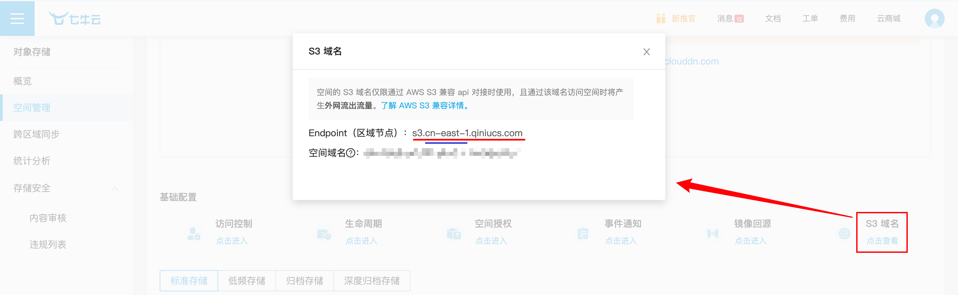
Task: Open 消息 notifications with the 13 badge
Action: pos(730,18)
